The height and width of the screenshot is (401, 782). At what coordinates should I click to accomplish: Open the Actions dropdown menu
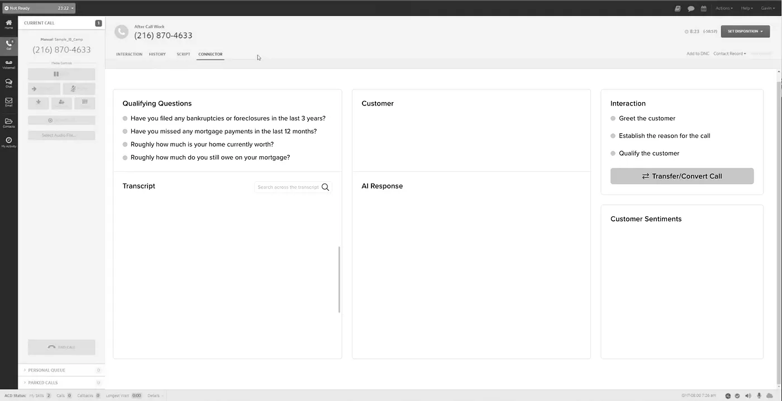pyautogui.click(x=724, y=8)
